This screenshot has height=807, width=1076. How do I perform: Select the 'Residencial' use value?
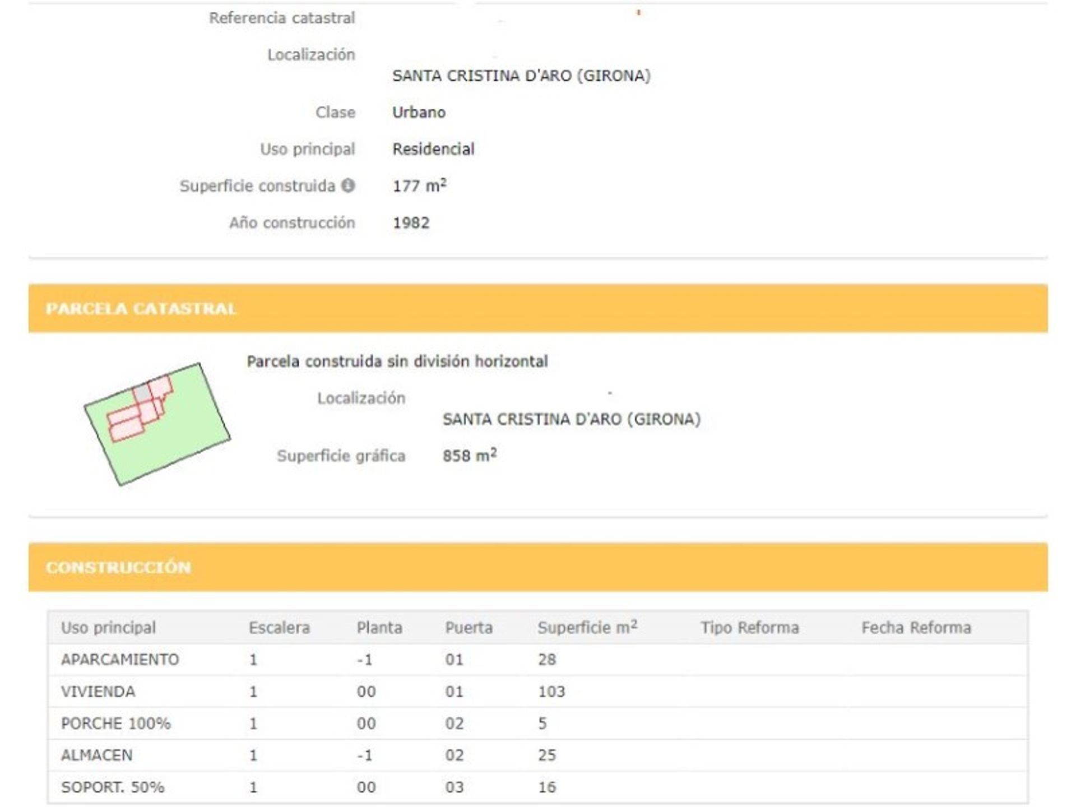(x=433, y=149)
